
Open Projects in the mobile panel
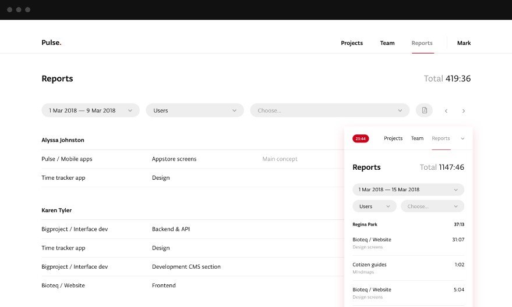(393, 138)
